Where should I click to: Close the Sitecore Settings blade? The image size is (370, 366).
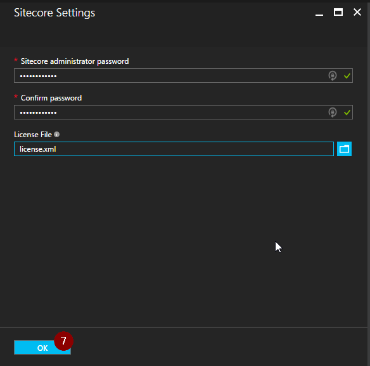click(x=357, y=12)
